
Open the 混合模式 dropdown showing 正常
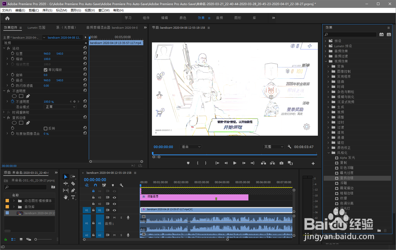coord(60,107)
